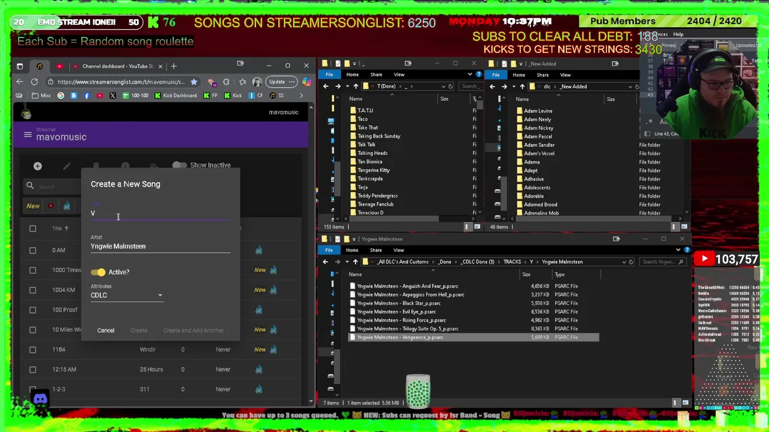Screen dimensions: 769x432
Task: Go back in the browser
Action: [19, 82]
